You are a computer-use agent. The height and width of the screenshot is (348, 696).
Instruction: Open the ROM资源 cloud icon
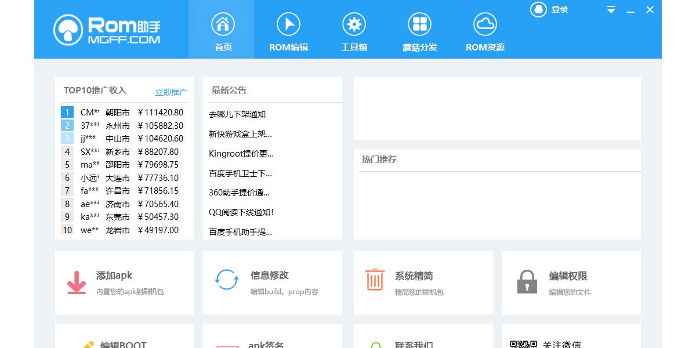point(485,24)
